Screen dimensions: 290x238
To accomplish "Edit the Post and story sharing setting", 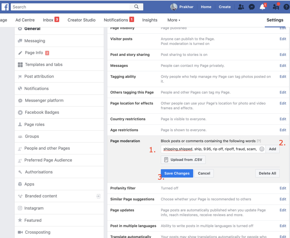I will [x=283, y=55].
